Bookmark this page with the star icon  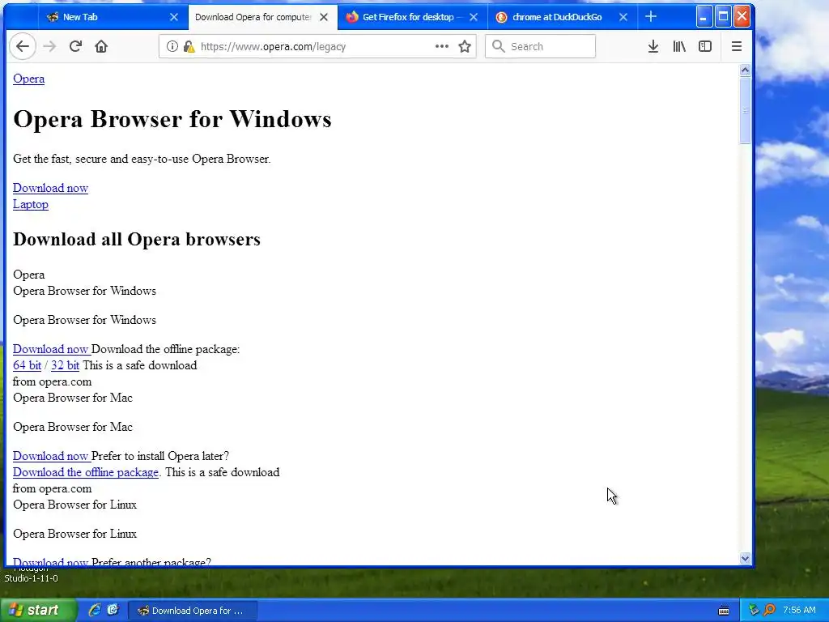tap(465, 46)
